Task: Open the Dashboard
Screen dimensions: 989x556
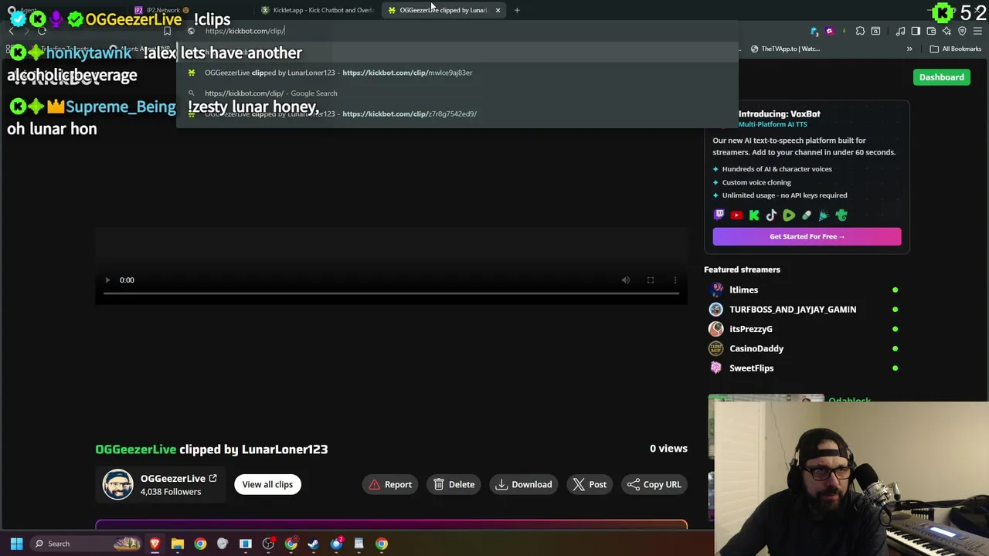Action: coord(941,77)
